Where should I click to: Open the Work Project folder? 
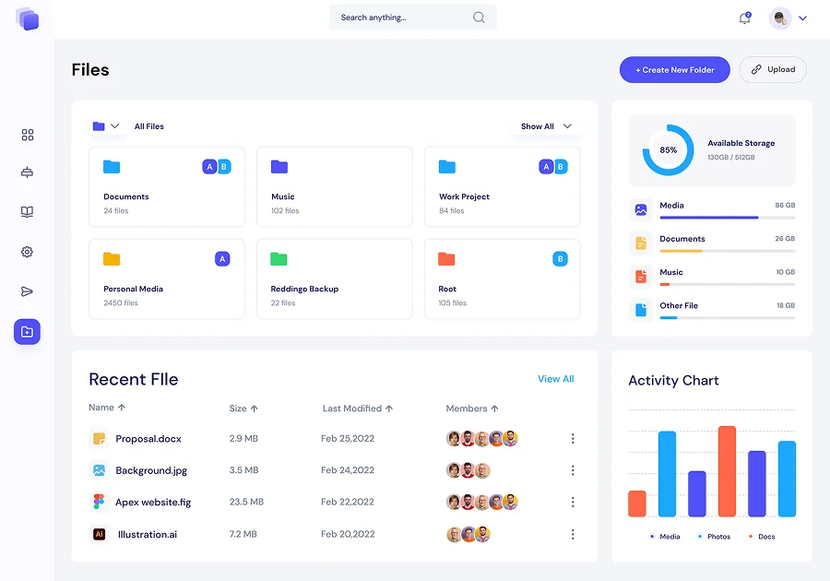point(502,186)
